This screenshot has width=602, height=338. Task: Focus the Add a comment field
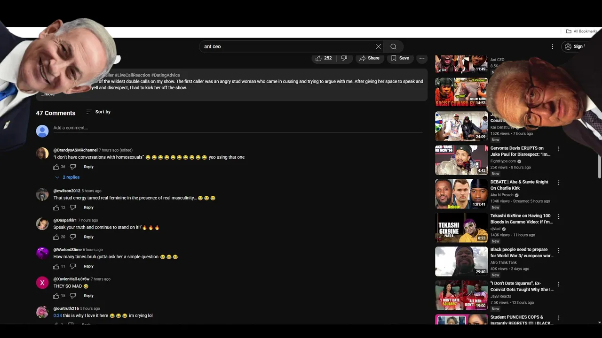[x=238, y=128]
